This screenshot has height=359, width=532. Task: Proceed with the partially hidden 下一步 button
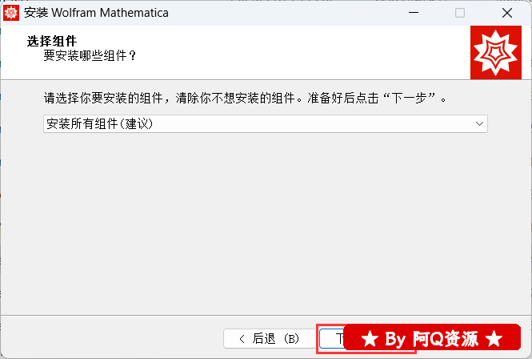331,339
